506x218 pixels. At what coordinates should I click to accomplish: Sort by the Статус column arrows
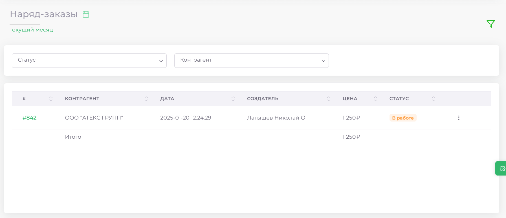[434, 99]
